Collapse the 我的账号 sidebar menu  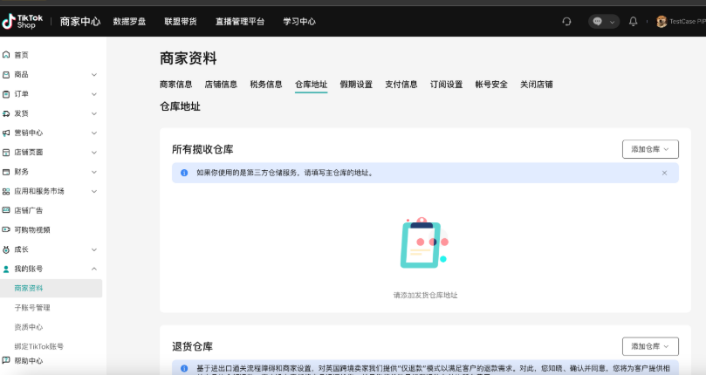[94, 269]
